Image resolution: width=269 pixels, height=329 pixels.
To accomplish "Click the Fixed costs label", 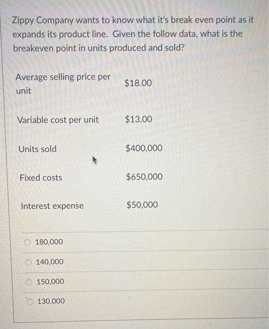I will pos(41,178).
